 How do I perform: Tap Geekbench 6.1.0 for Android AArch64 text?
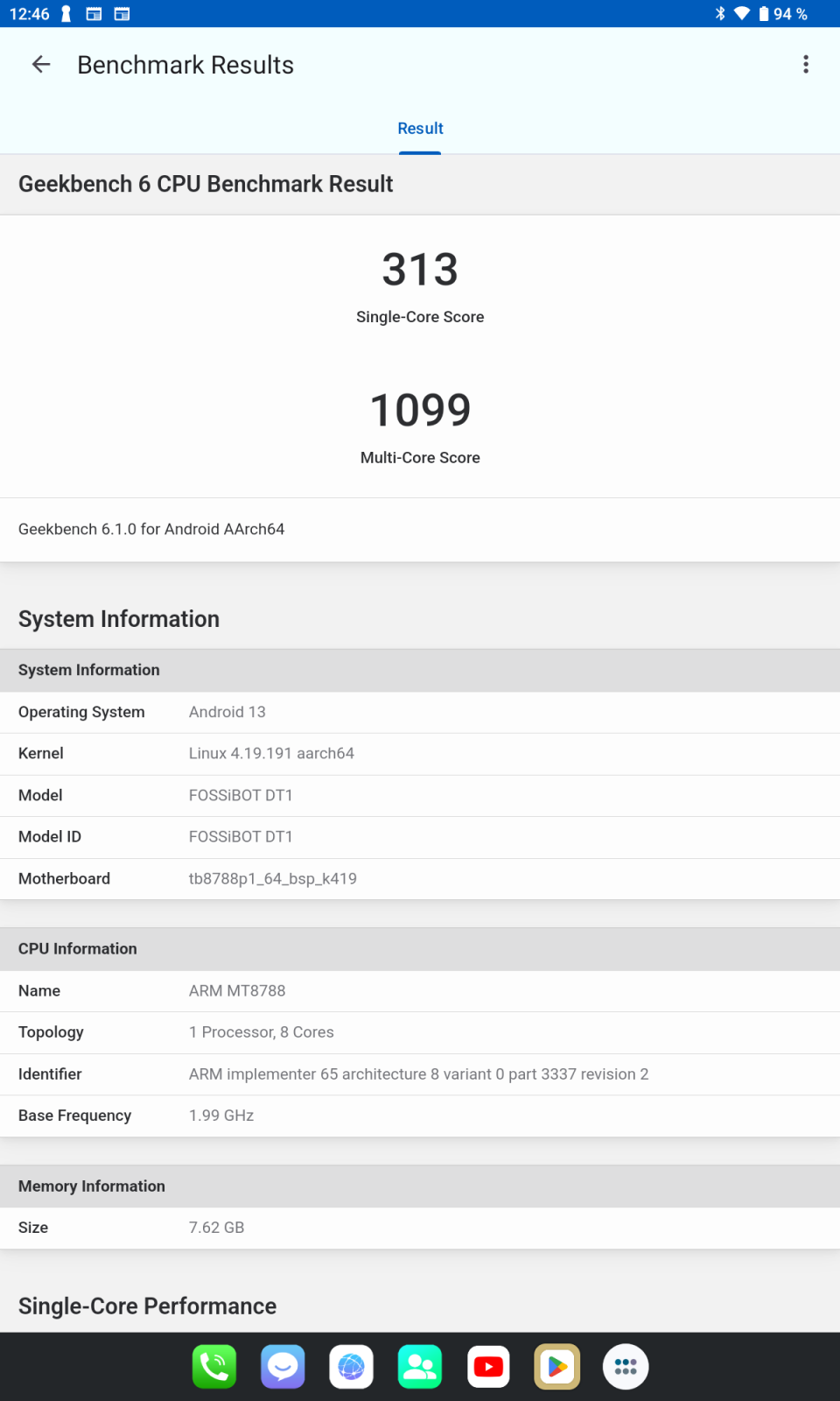tap(151, 529)
